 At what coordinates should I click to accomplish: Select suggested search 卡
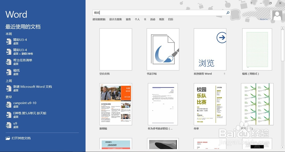145,19
